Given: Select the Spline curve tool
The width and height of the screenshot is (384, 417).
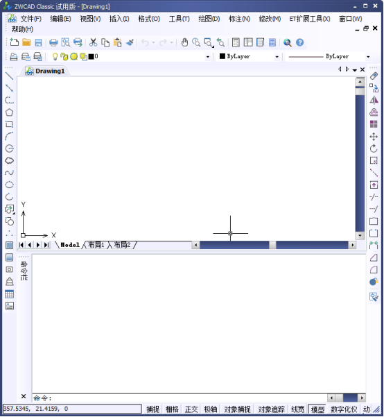Looking at the screenshot, I should pyautogui.click(x=9, y=173).
